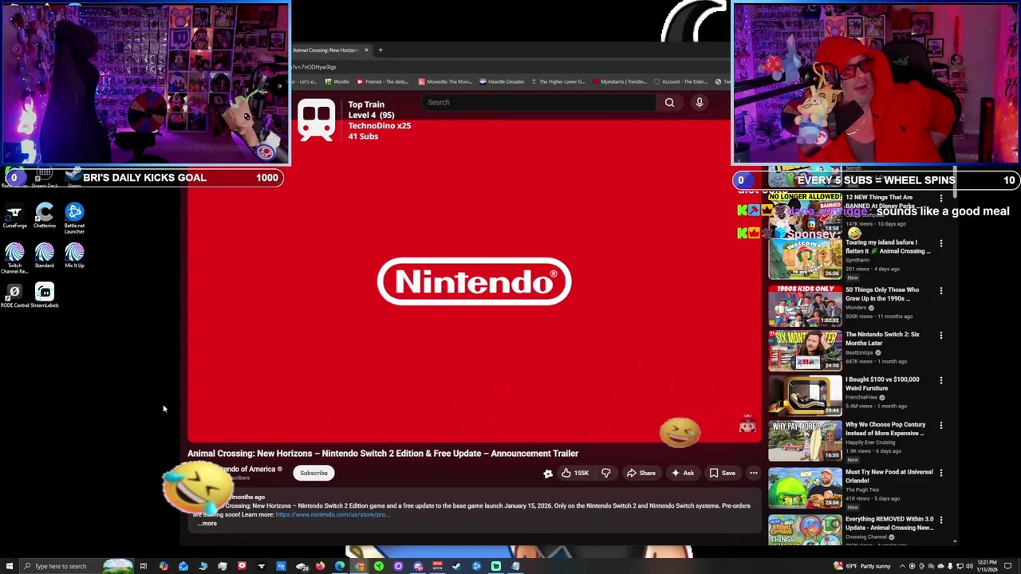The image size is (1021, 574).
Task: Open '12 NEW Things That Are BANNED' thumbnail
Action: pyautogui.click(x=805, y=214)
